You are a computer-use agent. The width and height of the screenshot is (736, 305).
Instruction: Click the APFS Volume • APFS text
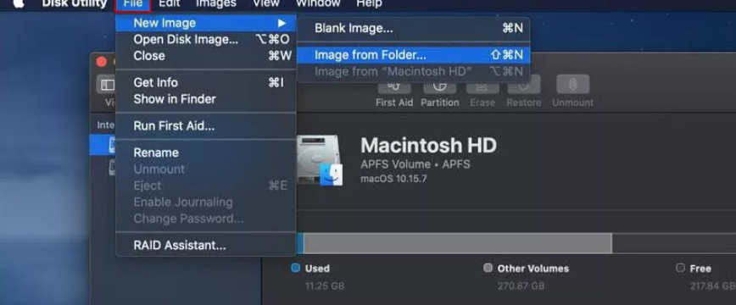tap(415, 164)
